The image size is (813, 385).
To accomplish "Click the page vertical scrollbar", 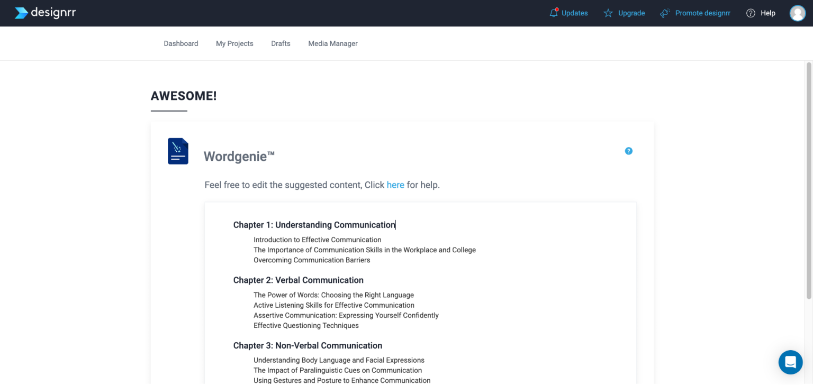I will point(809,180).
